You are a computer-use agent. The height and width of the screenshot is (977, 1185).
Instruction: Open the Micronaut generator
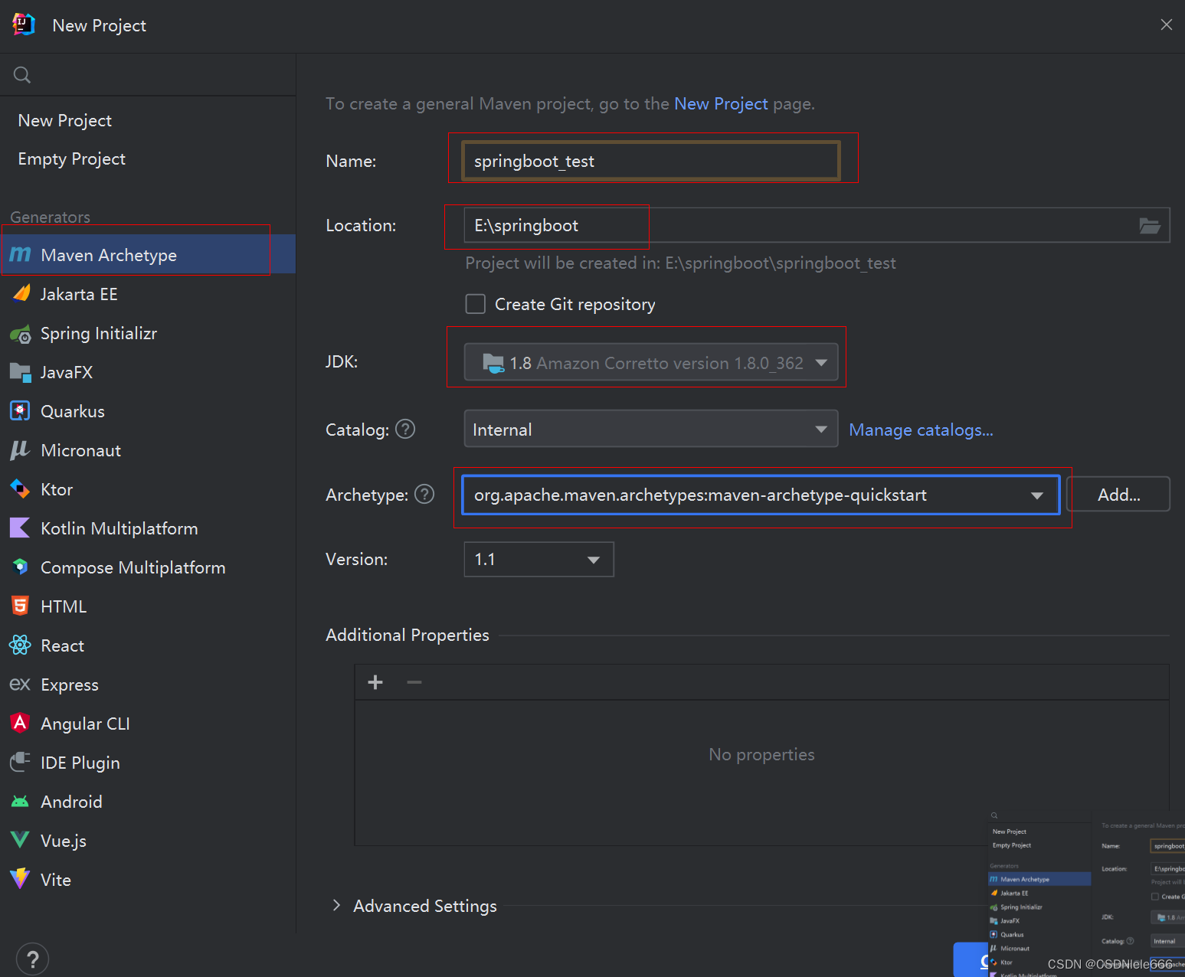(80, 450)
